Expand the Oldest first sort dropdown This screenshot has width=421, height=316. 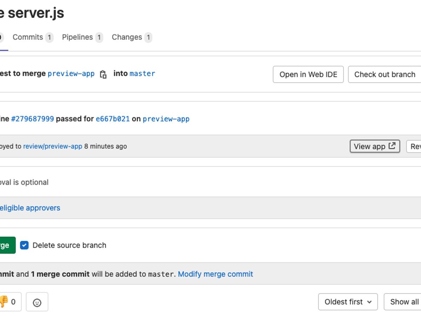pos(348,302)
